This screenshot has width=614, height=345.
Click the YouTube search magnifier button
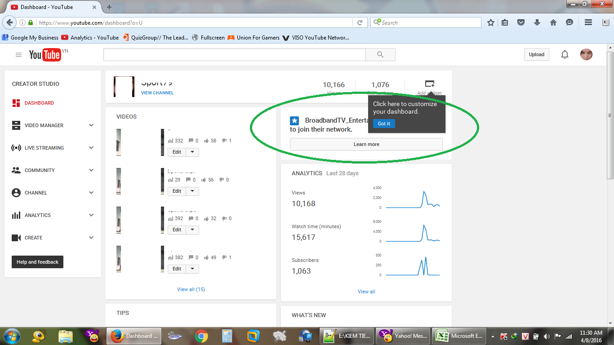click(x=380, y=55)
